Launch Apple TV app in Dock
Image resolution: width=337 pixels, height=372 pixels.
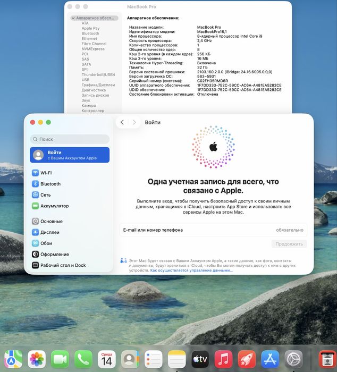(200, 359)
